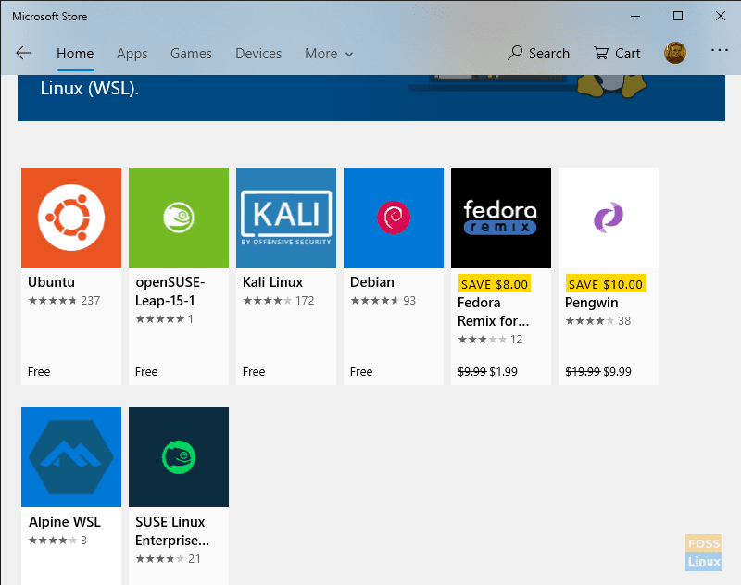Open the Alpine WSL mountain logo tile
This screenshot has width=741, height=585.
tap(71, 457)
